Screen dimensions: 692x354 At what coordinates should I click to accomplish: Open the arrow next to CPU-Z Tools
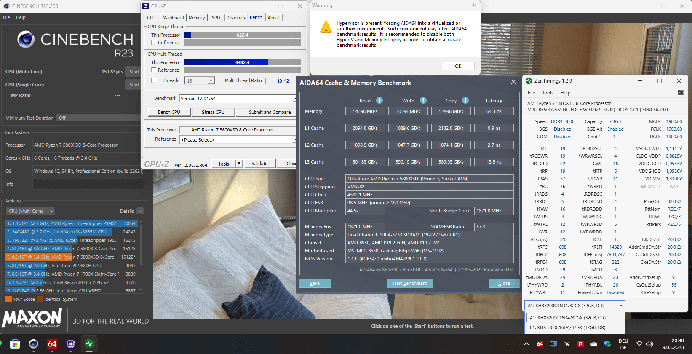pyautogui.click(x=239, y=164)
